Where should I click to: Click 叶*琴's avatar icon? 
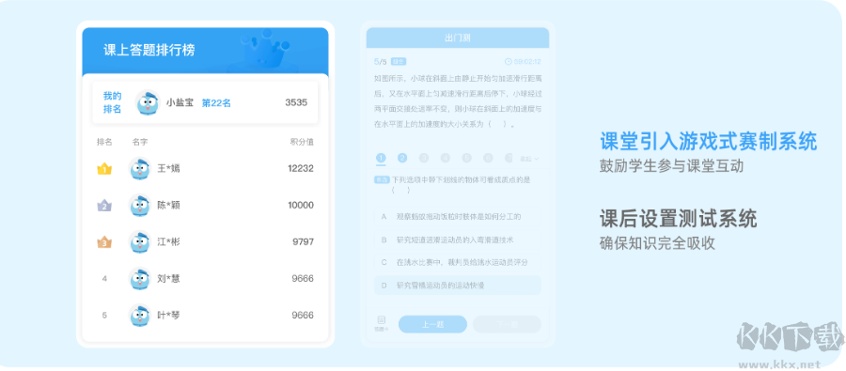[140, 316]
